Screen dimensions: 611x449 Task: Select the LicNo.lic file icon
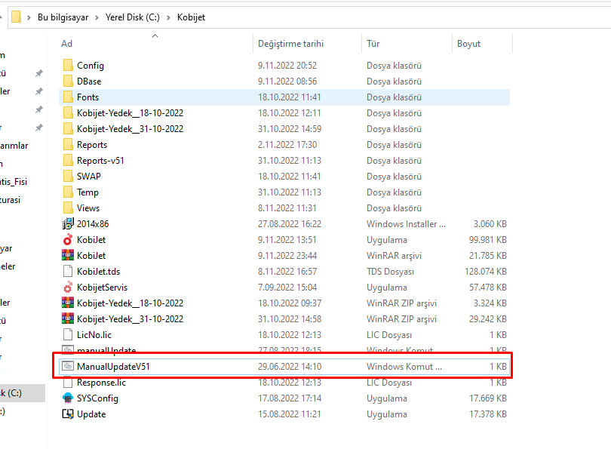68,334
